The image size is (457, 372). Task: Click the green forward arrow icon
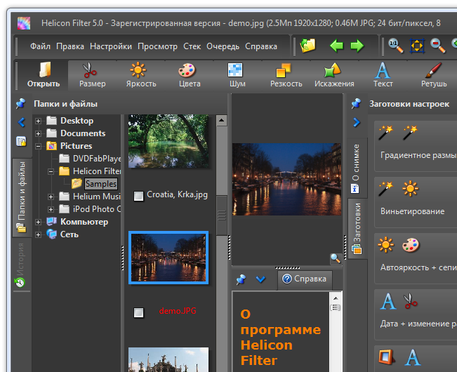pos(357,46)
